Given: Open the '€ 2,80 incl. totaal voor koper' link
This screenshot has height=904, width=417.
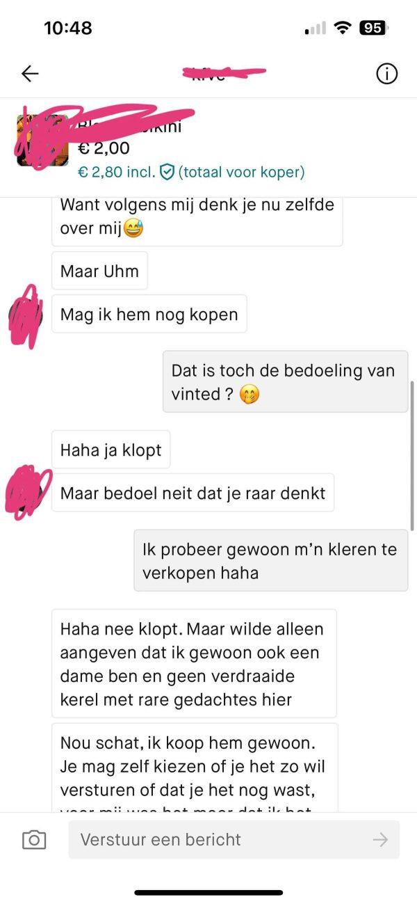Looking at the screenshot, I should pos(191,172).
